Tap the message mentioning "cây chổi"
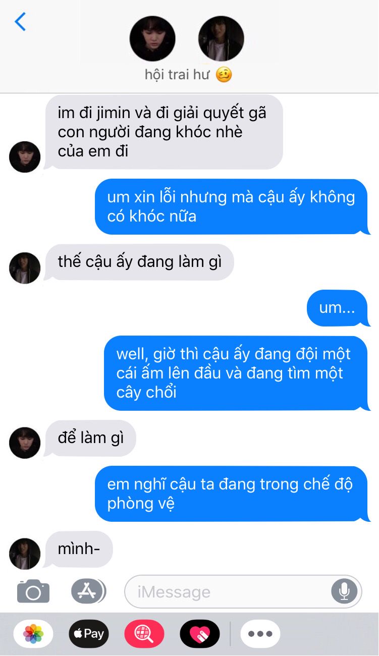379x656 pixels. (236, 373)
